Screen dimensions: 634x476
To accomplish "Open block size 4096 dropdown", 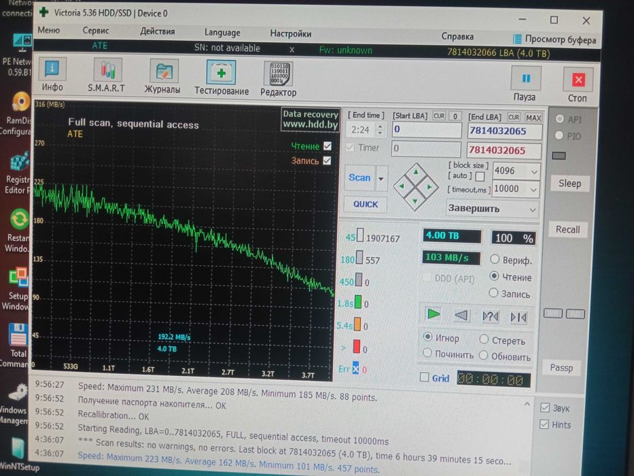I will pyautogui.click(x=534, y=172).
